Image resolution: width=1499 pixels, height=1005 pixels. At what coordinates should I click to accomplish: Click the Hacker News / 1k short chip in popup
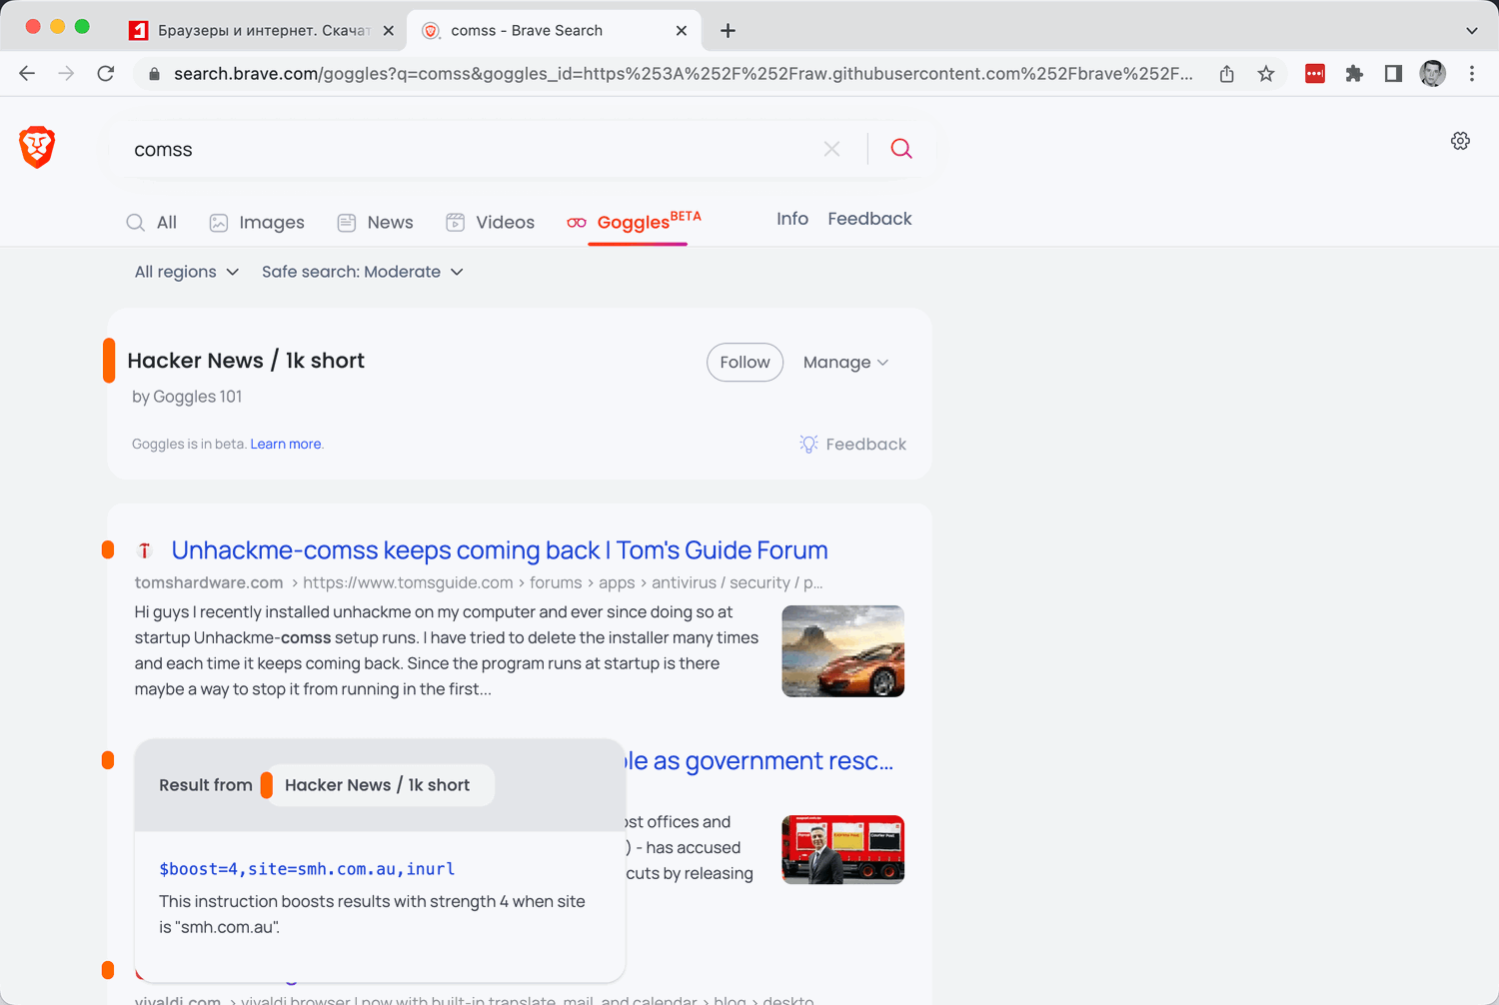point(378,785)
